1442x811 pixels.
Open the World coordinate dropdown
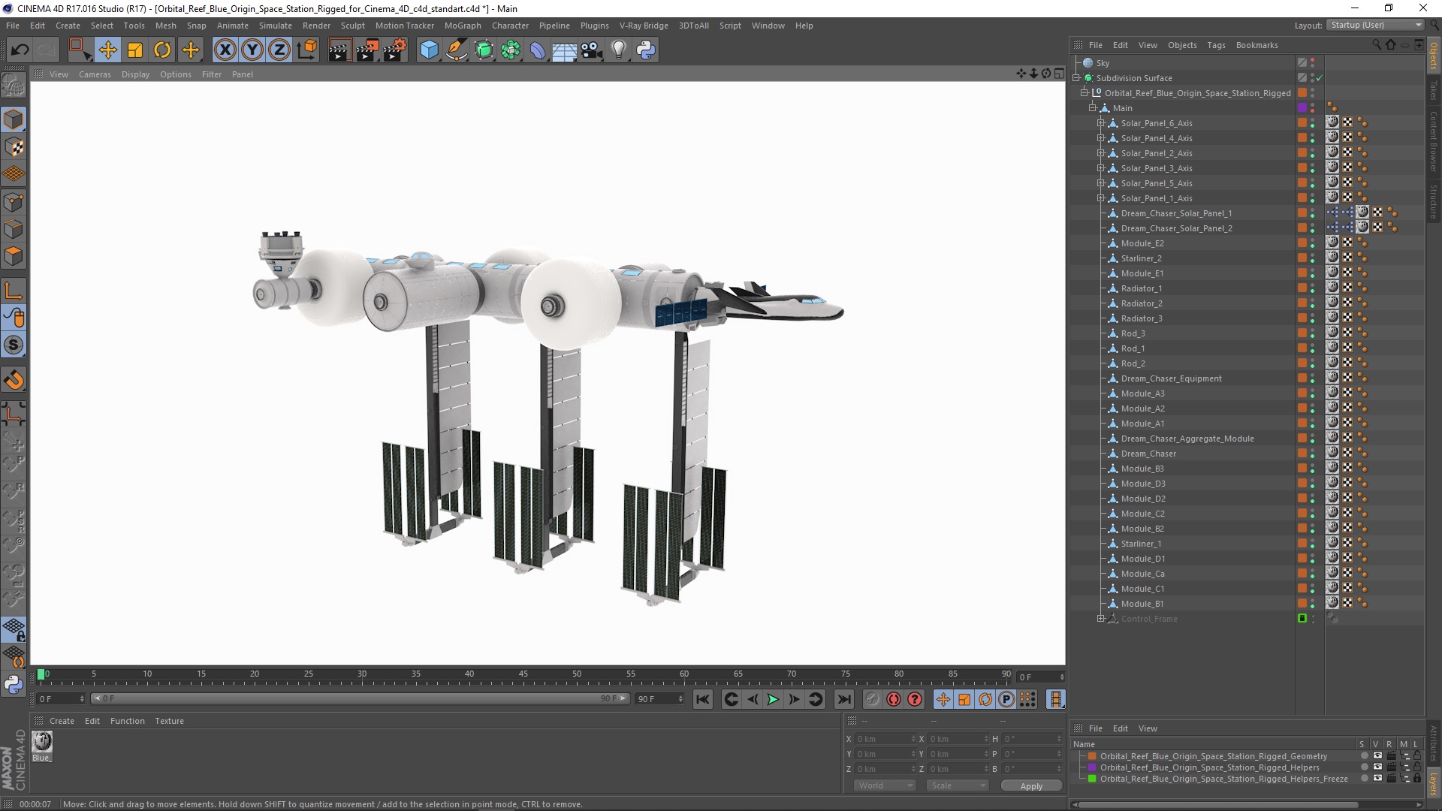(885, 785)
